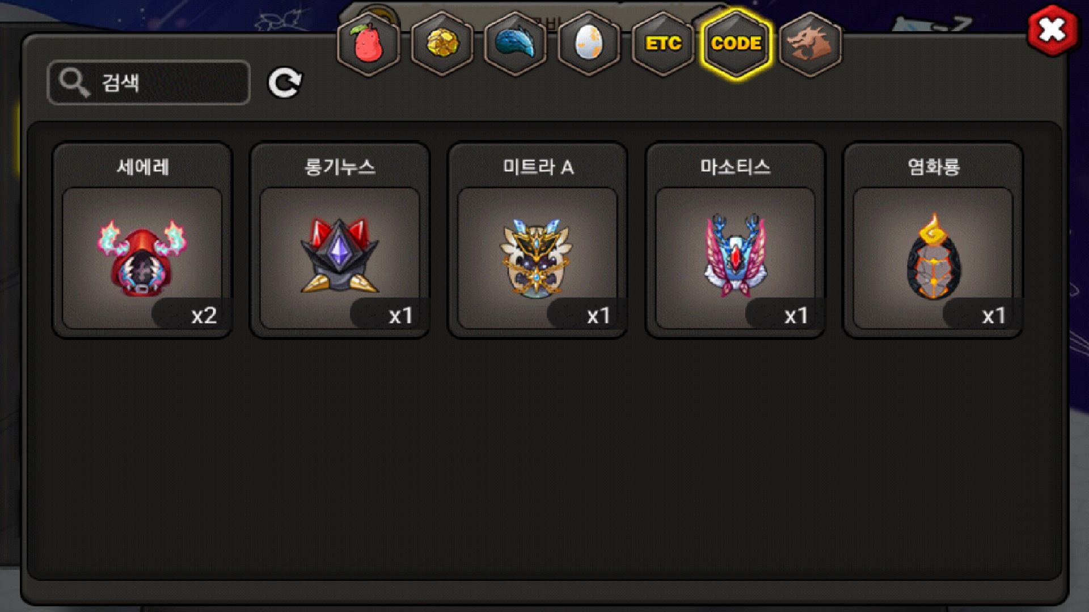
Task: Open the red fruit food tab
Action: click(x=369, y=44)
